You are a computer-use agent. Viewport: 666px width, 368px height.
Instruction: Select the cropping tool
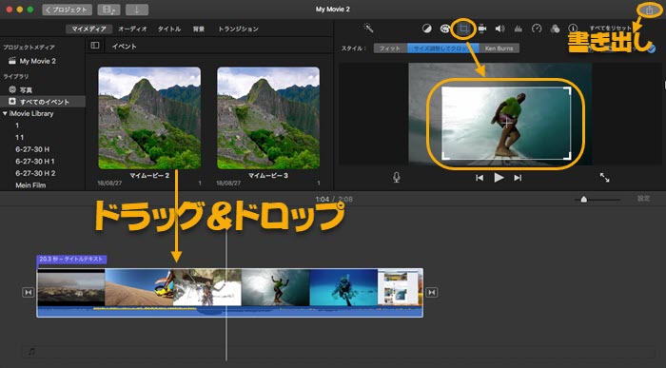(x=463, y=29)
